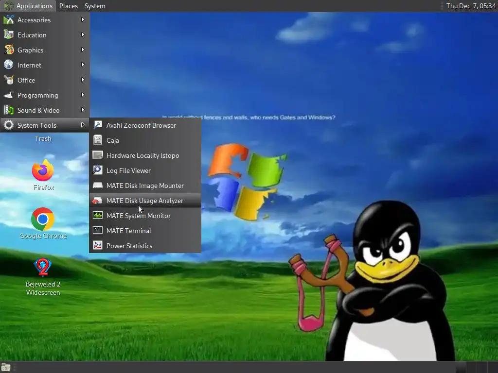Open Log File Viewer label
This screenshot has width=498, height=373.
[128, 170]
